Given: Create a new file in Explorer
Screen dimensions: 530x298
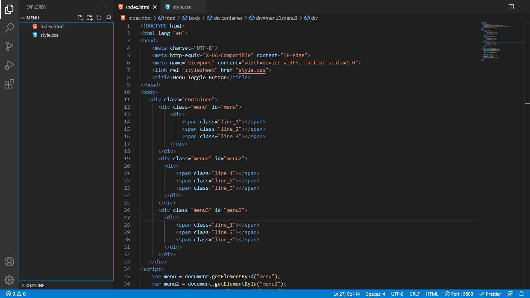Looking at the screenshot, I should [80, 17].
